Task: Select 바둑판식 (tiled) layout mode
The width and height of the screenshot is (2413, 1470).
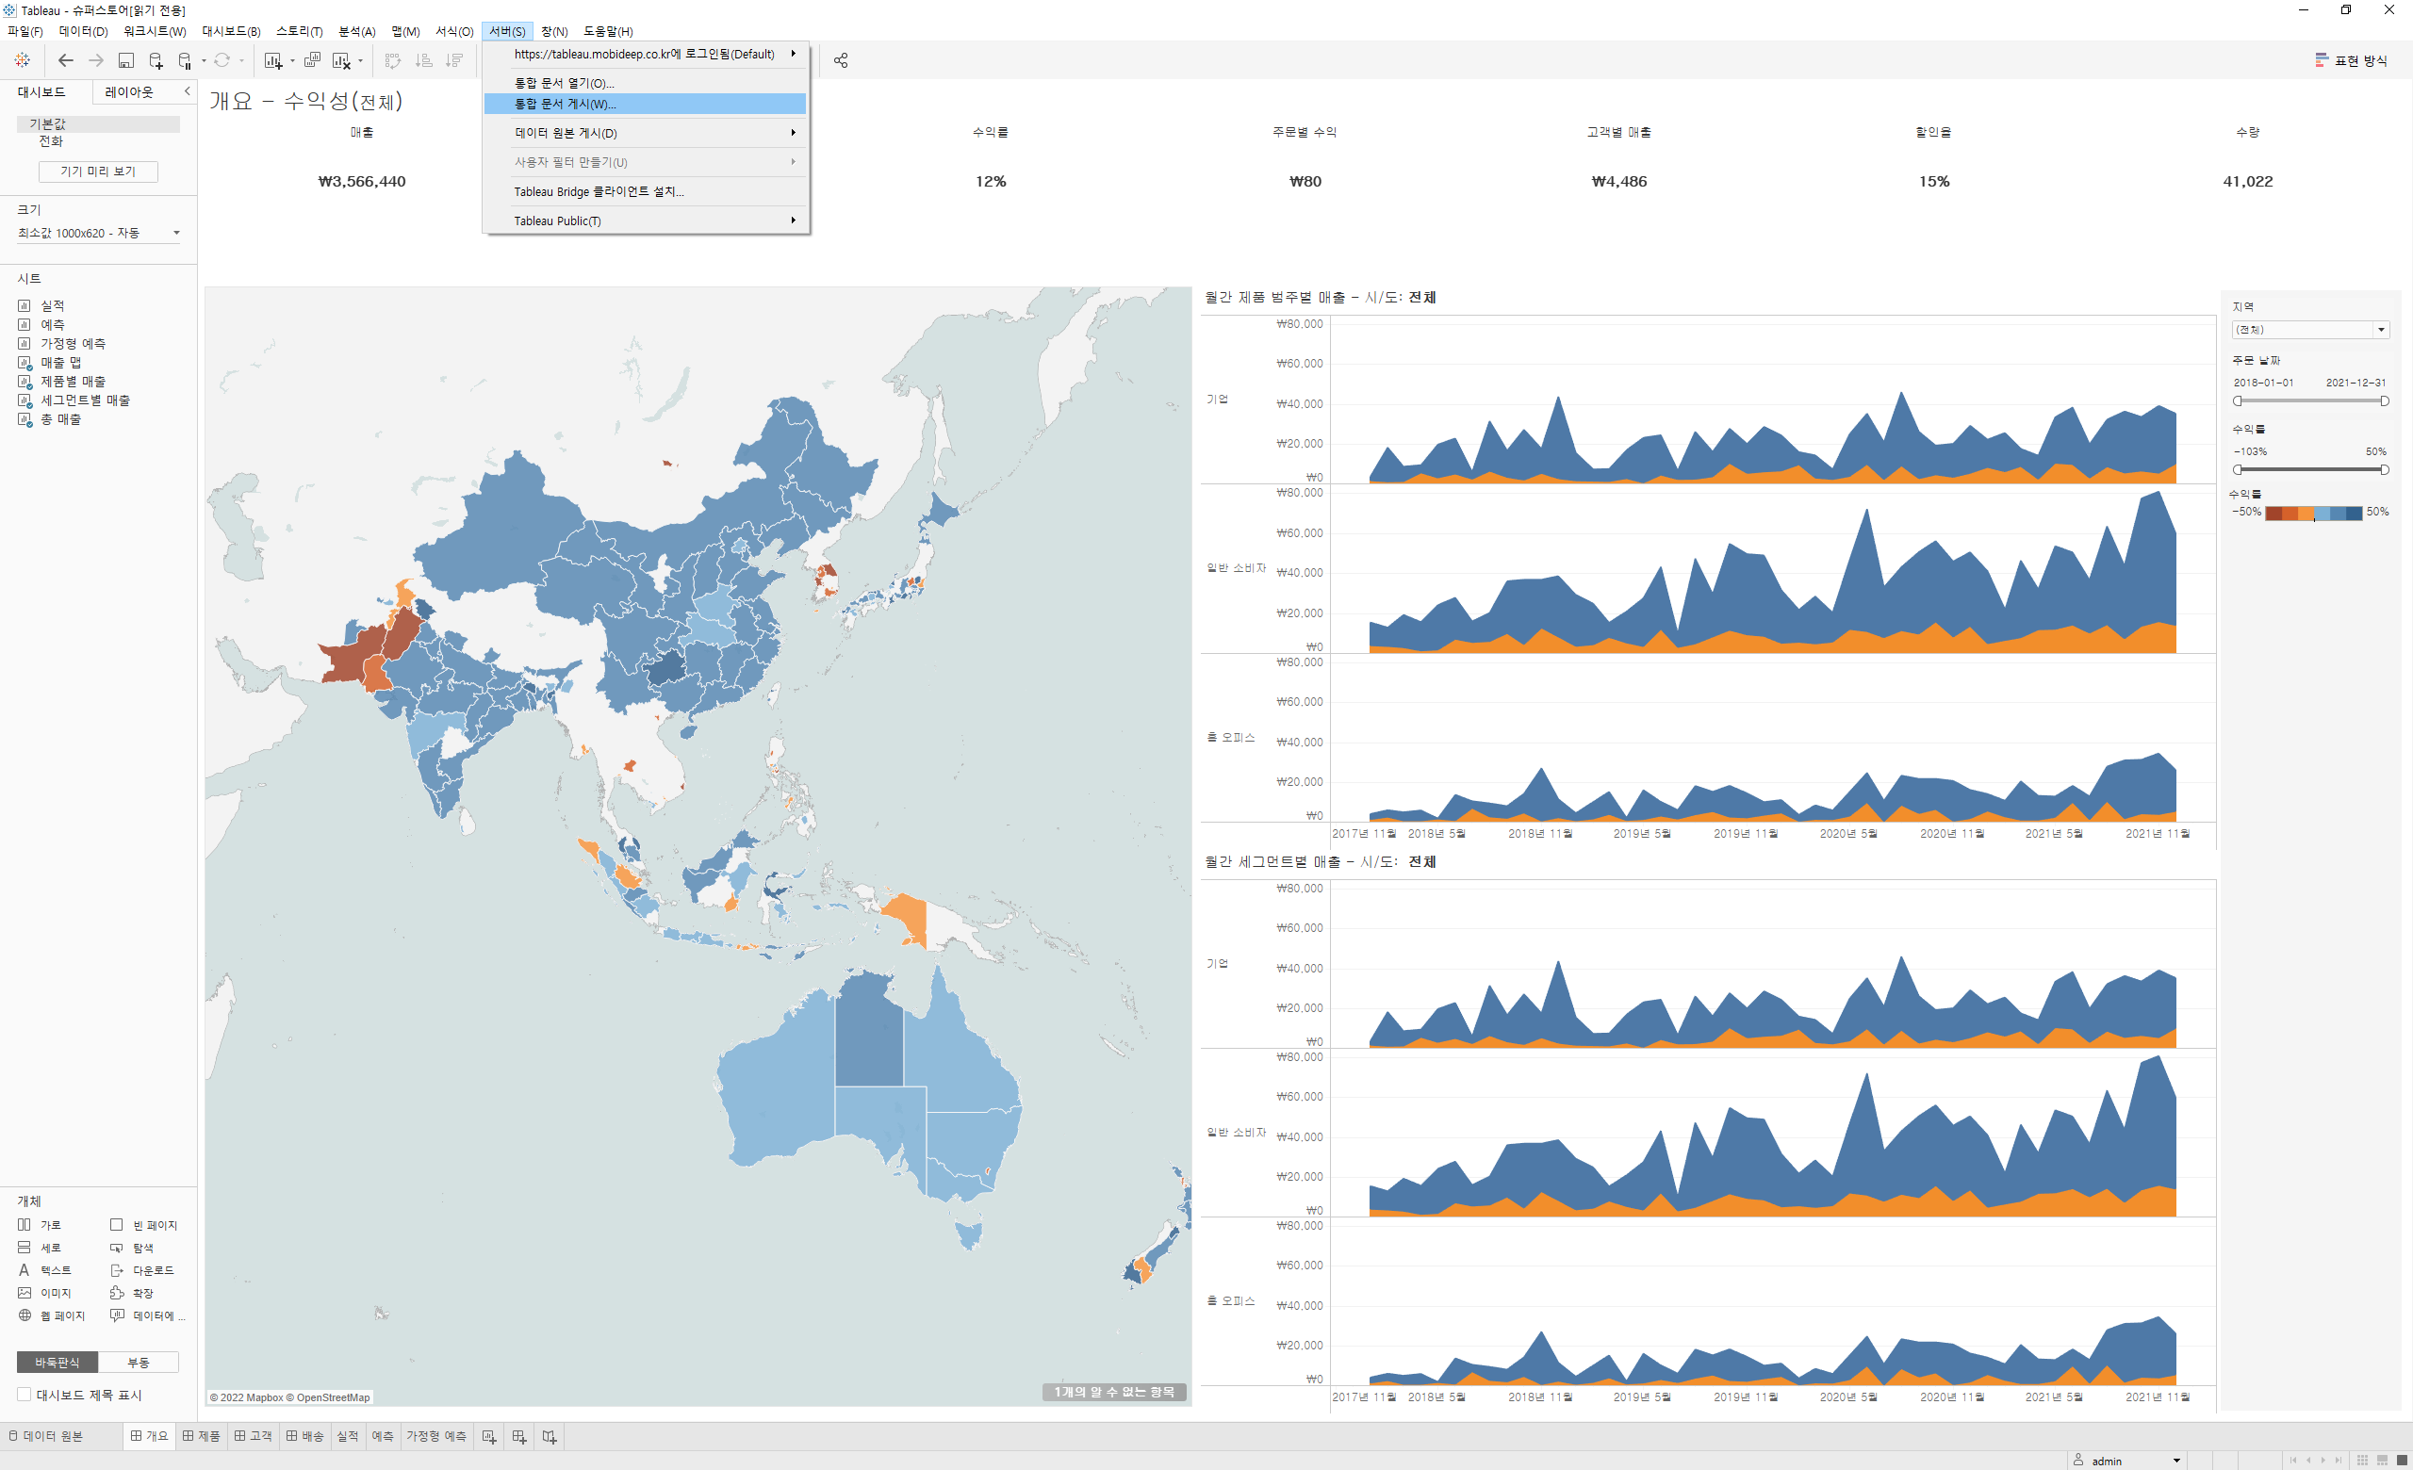Action: (x=57, y=1363)
